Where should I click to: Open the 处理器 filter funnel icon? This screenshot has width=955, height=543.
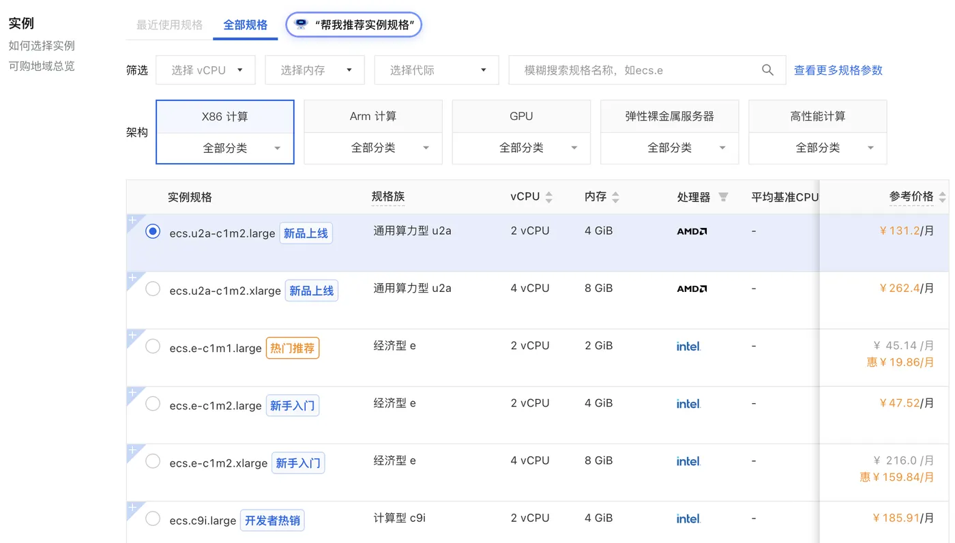[x=723, y=197]
